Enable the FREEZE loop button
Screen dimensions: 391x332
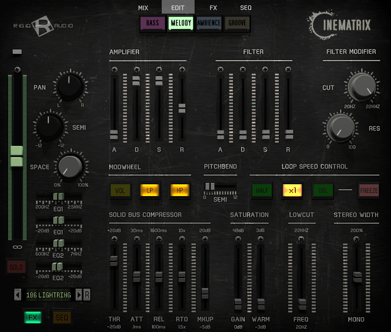(x=369, y=190)
